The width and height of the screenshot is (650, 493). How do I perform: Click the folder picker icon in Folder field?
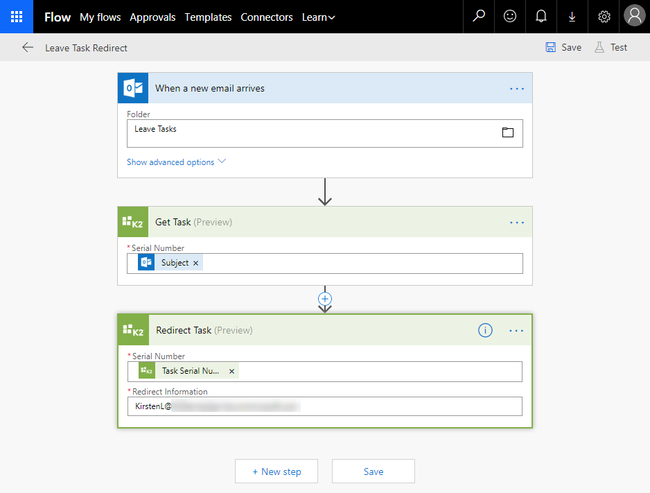(x=508, y=132)
